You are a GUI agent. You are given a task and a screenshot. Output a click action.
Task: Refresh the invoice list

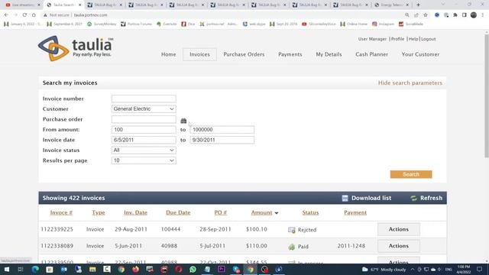(426, 198)
